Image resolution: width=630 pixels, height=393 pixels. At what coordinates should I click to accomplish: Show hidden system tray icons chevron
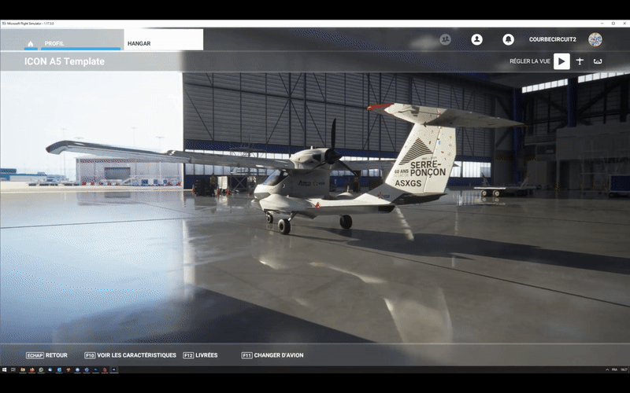[x=607, y=369]
